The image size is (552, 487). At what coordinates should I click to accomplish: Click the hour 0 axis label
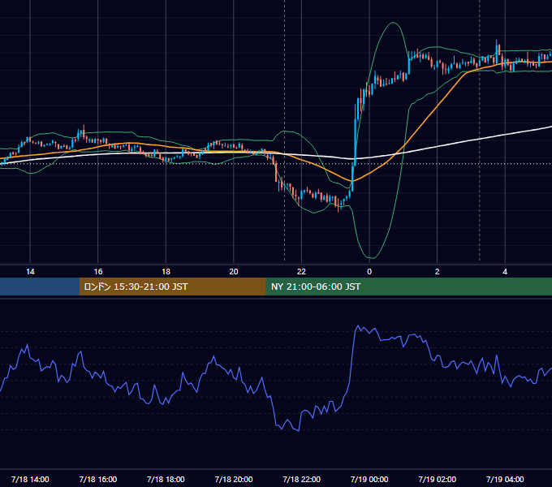369,272
